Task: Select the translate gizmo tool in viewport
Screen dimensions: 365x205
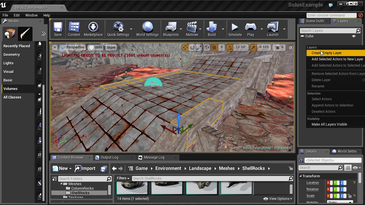Action: coord(185,48)
